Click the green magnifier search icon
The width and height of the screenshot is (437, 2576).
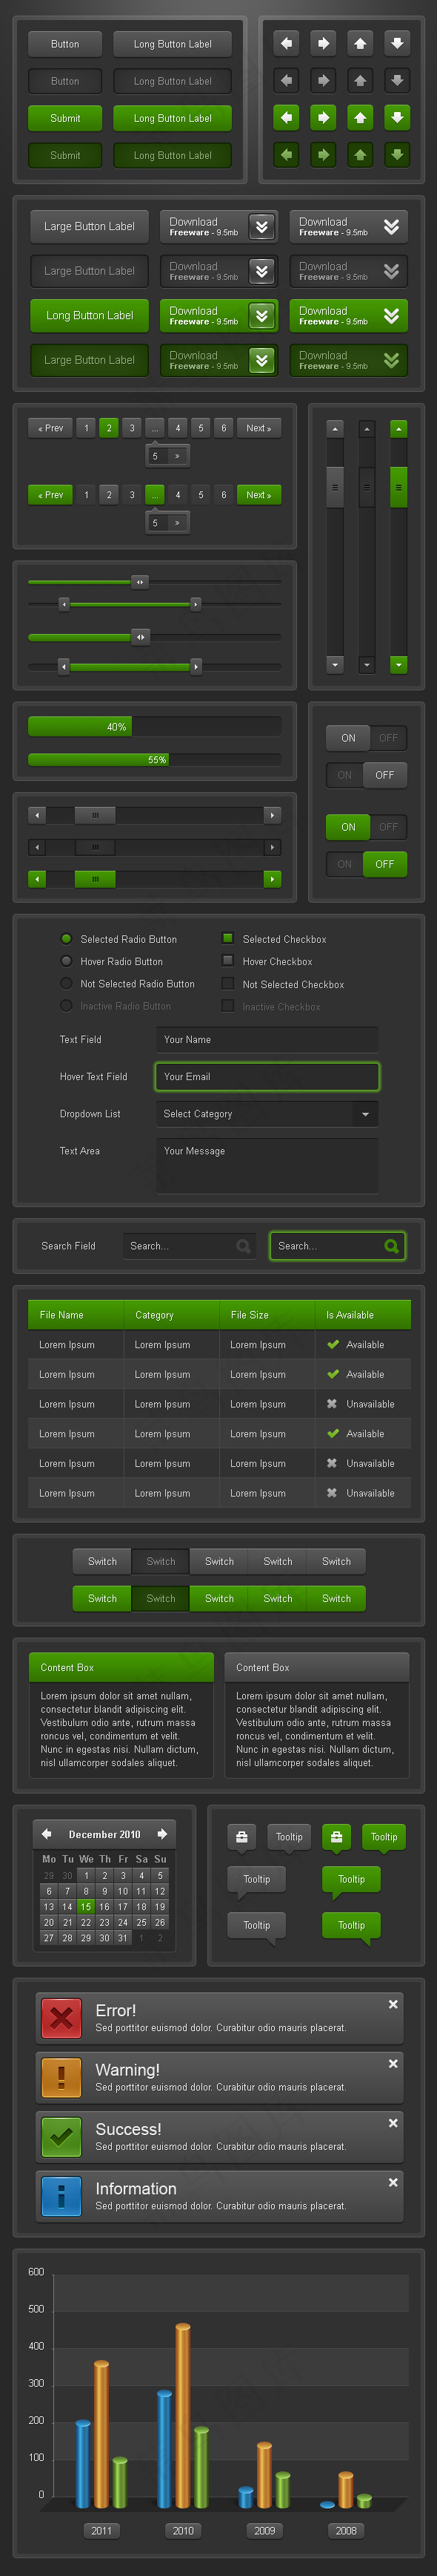coord(391,1245)
